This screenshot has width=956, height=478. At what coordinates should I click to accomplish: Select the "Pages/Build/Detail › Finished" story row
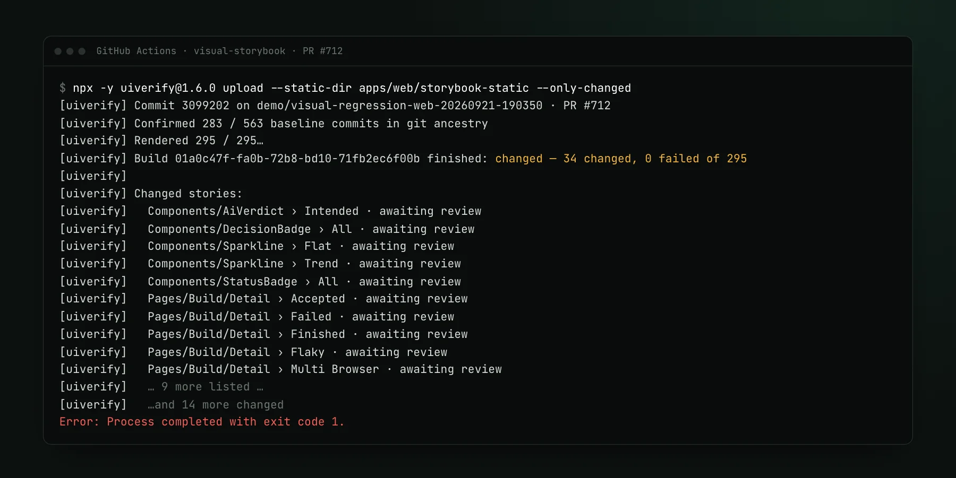(264, 334)
